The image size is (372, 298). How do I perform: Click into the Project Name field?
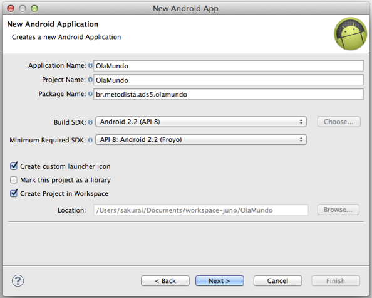229,80
